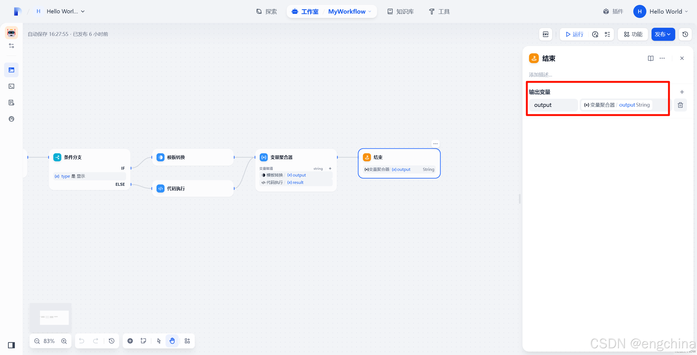The height and width of the screenshot is (355, 697).
Task: Toggle hand pan mode in bottom toolbar
Action: pos(172,341)
